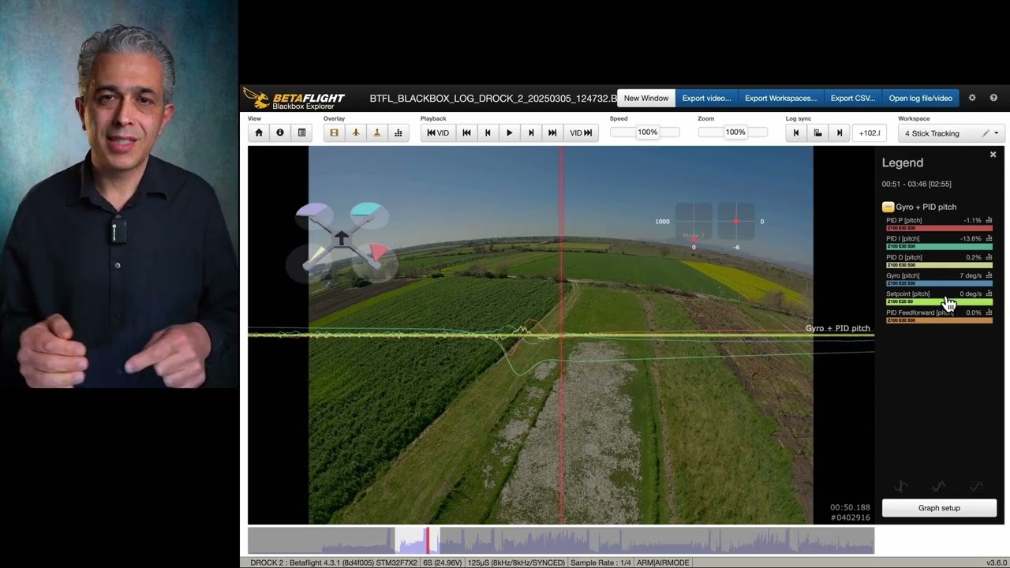The width and height of the screenshot is (1010, 568).
Task: Toggle the sticks overlay button
Action: pos(377,133)
